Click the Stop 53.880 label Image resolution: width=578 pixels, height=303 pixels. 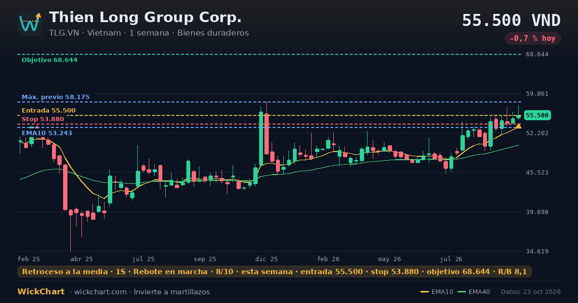[43, 119]
